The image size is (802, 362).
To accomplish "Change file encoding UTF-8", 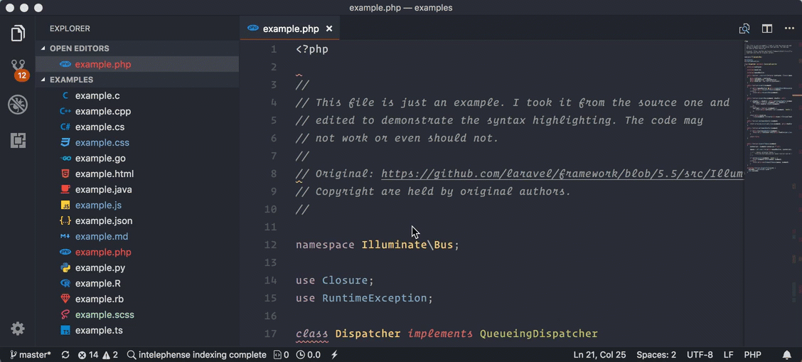I will [x=700, y=355].
